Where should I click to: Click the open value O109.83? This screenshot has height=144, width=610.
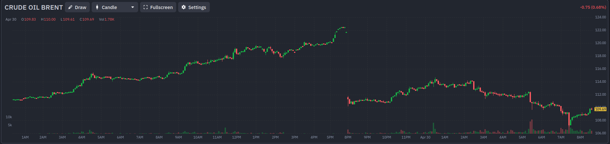tap(29, 19)
